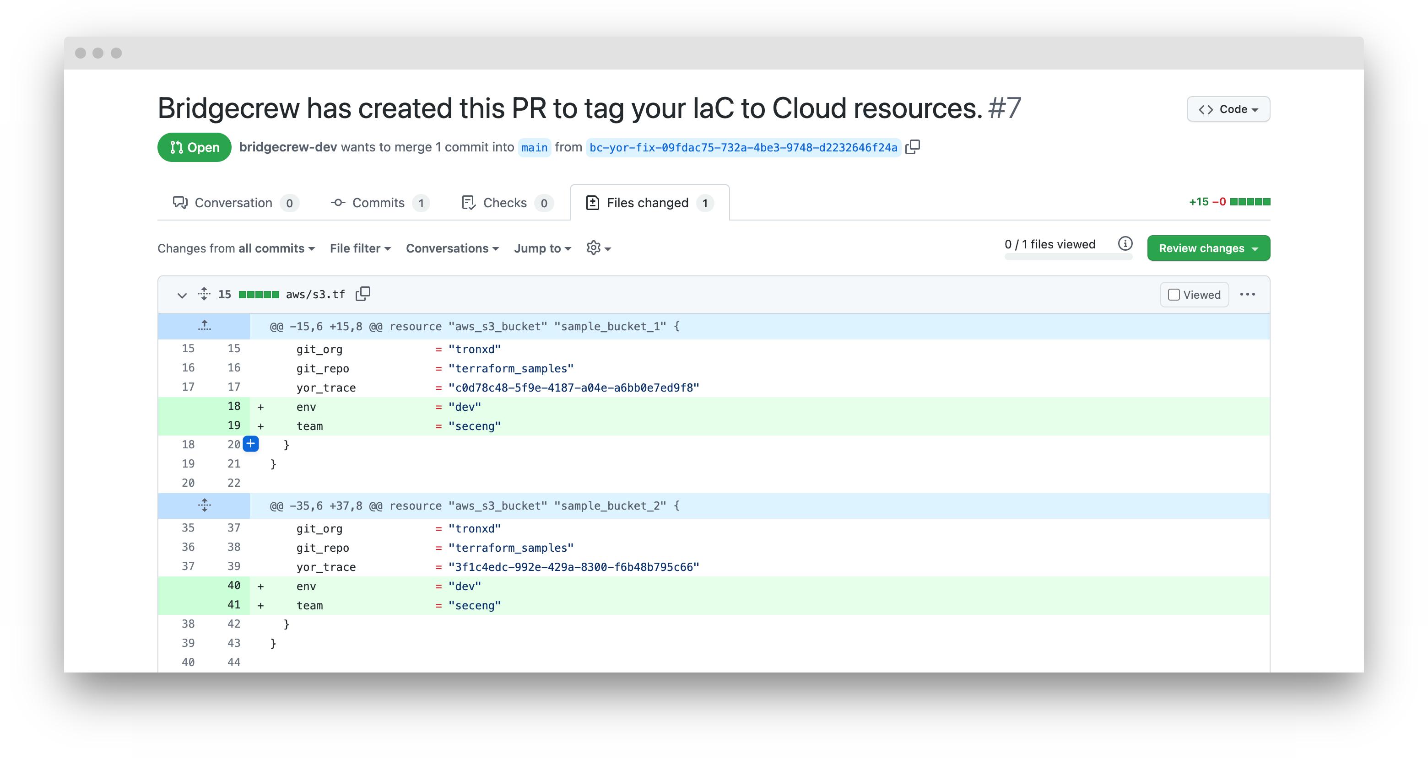Copy the aws/s3.tf file path icon
The width and height of the screenshot is (1428, 764).
point(362,294)
